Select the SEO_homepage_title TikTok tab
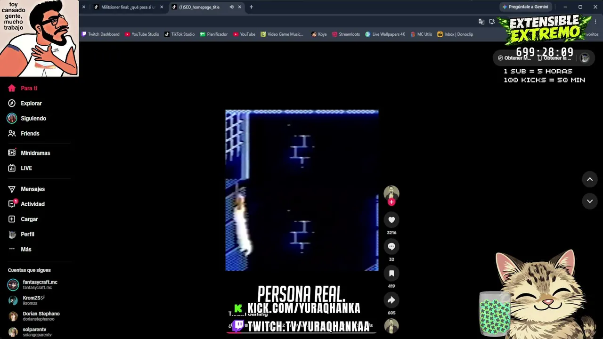Viewport: 603px width, 339px height. point(199,7)
